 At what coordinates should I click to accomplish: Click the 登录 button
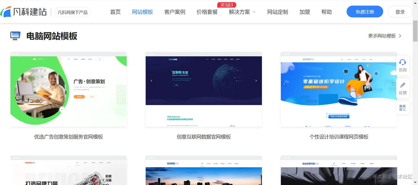(400, 12)
